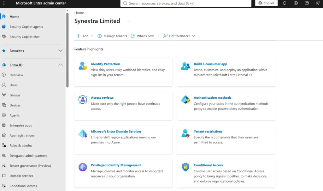Open What's new link
This screenshot has width=323, height=191.
(x=142, y=36)
